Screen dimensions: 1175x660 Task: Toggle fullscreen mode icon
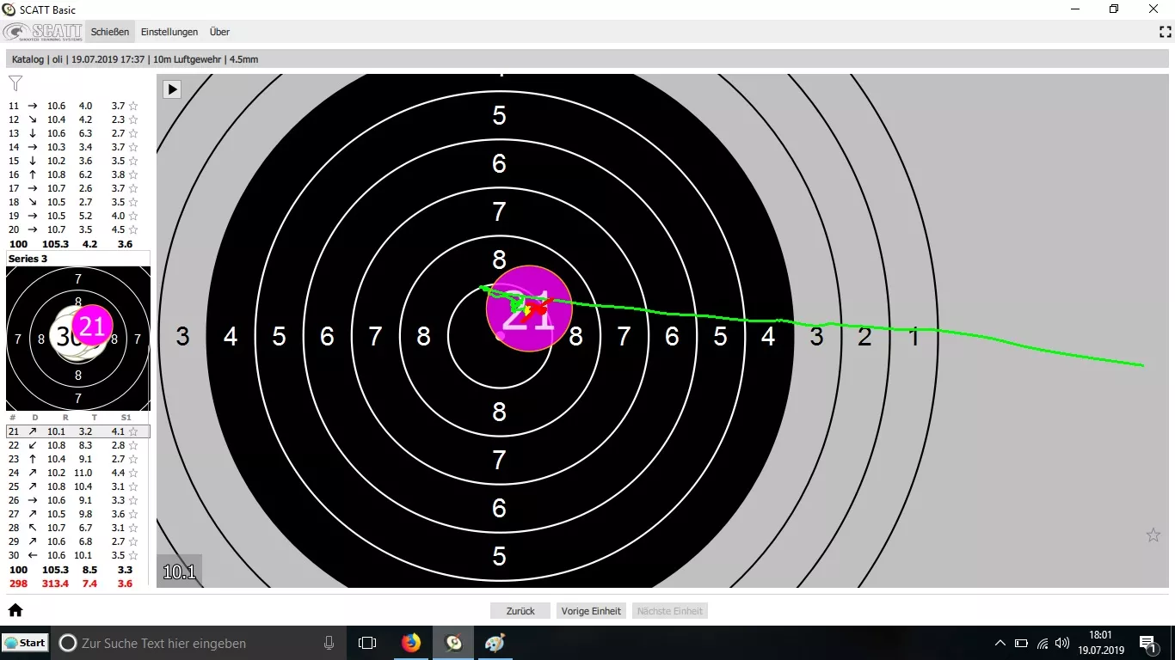tap(1166, 32)
